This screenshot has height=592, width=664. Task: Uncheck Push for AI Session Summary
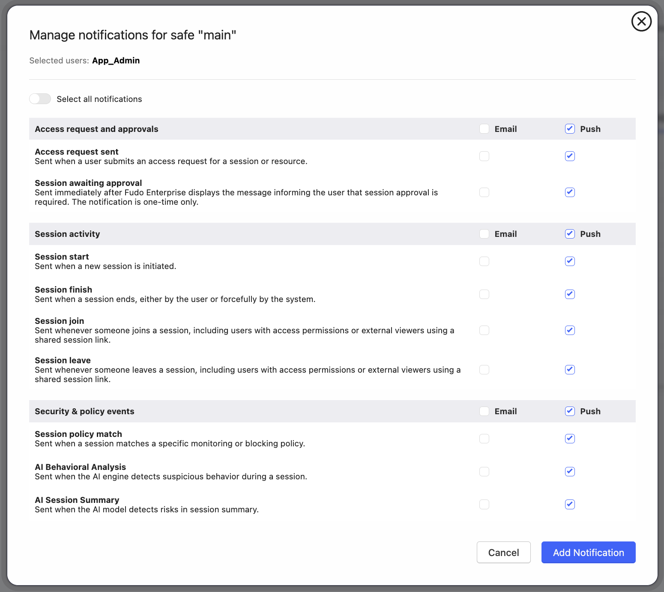[x=570, y=505]
